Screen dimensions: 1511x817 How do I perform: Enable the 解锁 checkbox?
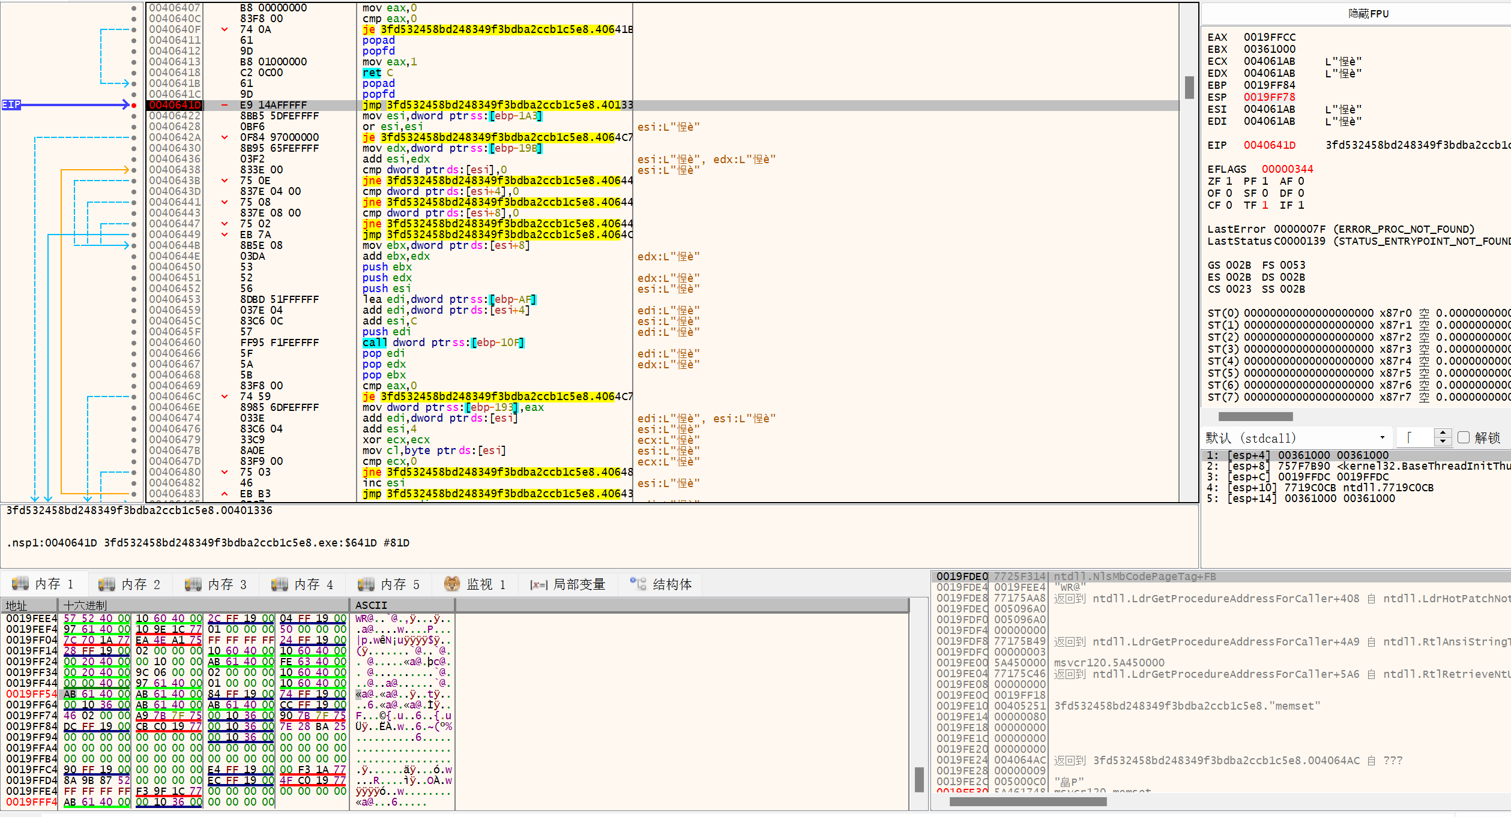(1464, 438)
